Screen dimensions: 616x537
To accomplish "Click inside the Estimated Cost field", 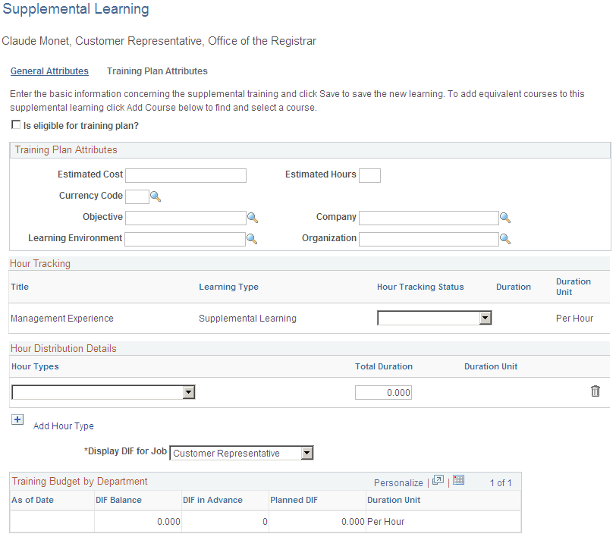I will point(186,175).
